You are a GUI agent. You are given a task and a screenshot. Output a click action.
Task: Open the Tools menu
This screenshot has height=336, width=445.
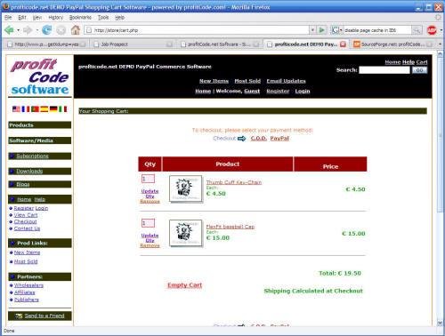(x=103, y=18)
